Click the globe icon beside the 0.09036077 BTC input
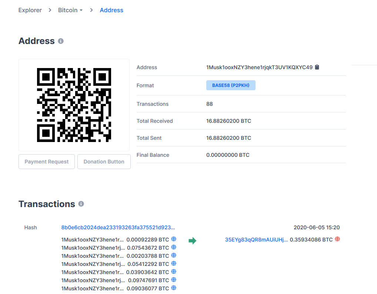 coord(174,288)
